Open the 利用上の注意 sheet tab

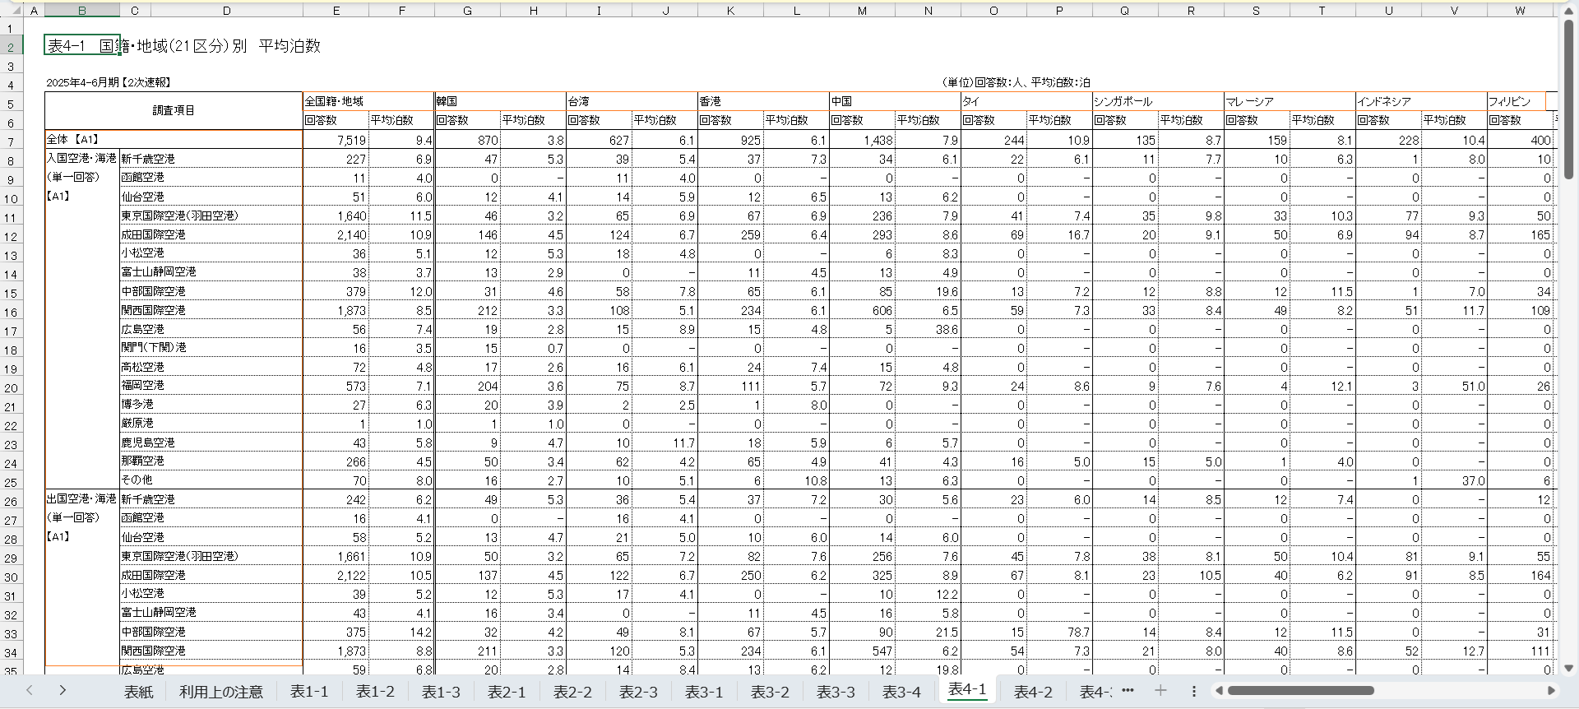220,692
